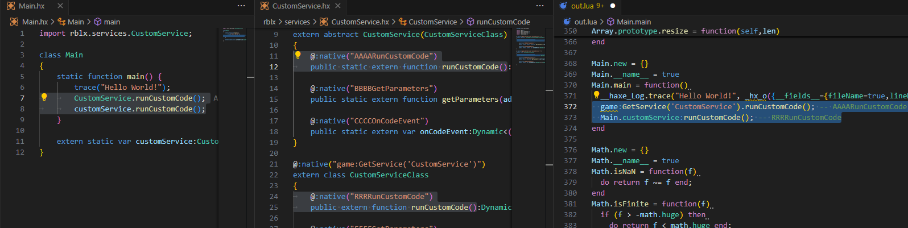Click 'do return f ~= f end;' in out.lua
Viewport: 908px width, 228px height.
click(x=646, y=182)
